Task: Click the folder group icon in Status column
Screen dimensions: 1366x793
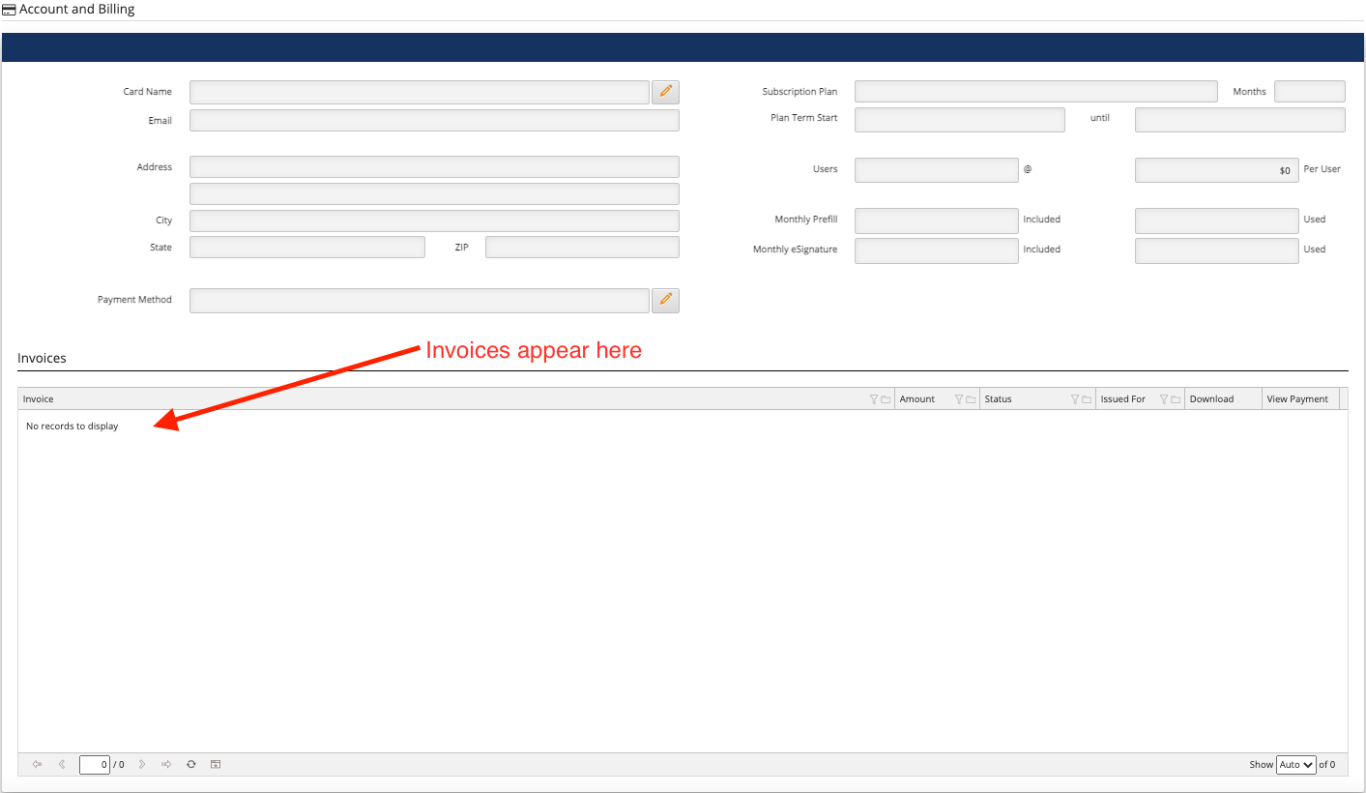Action: pyautogui.click(x=1087, y=399)
